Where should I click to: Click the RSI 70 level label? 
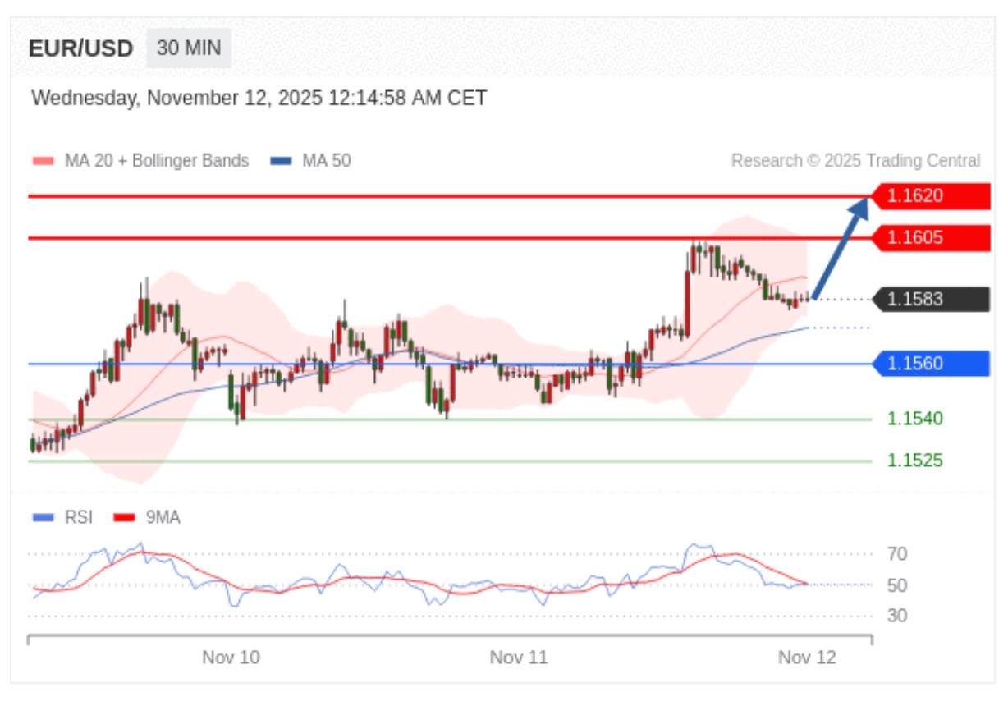click(x=897, y=554)
